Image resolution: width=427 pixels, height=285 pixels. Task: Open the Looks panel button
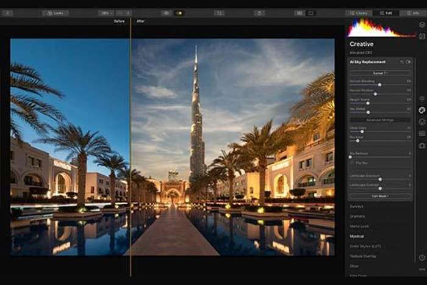coord(56,13)
